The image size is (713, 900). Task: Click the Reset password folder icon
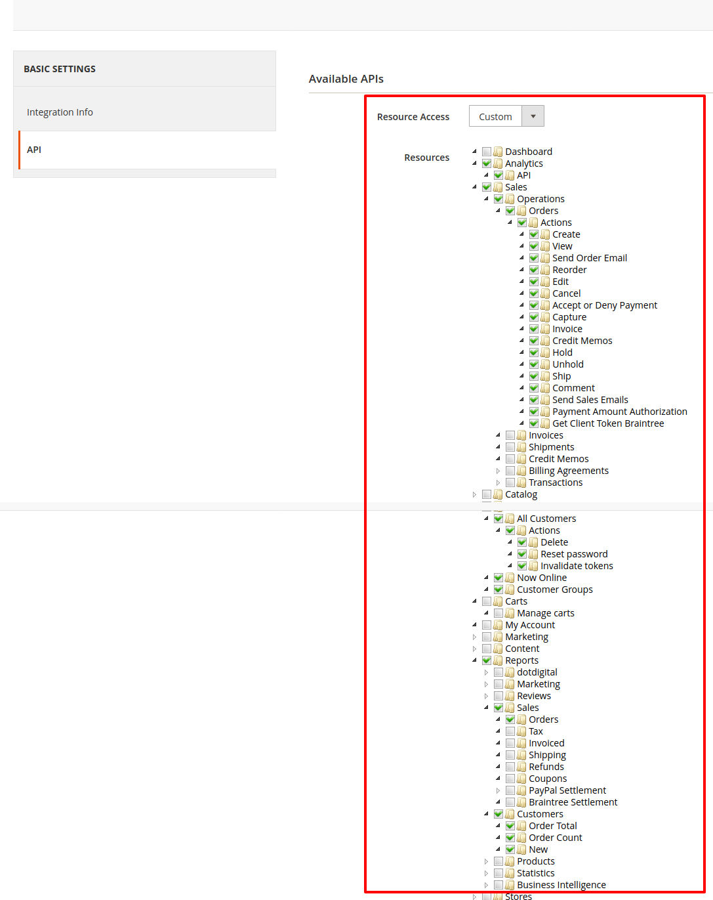(x=533, y=554)
